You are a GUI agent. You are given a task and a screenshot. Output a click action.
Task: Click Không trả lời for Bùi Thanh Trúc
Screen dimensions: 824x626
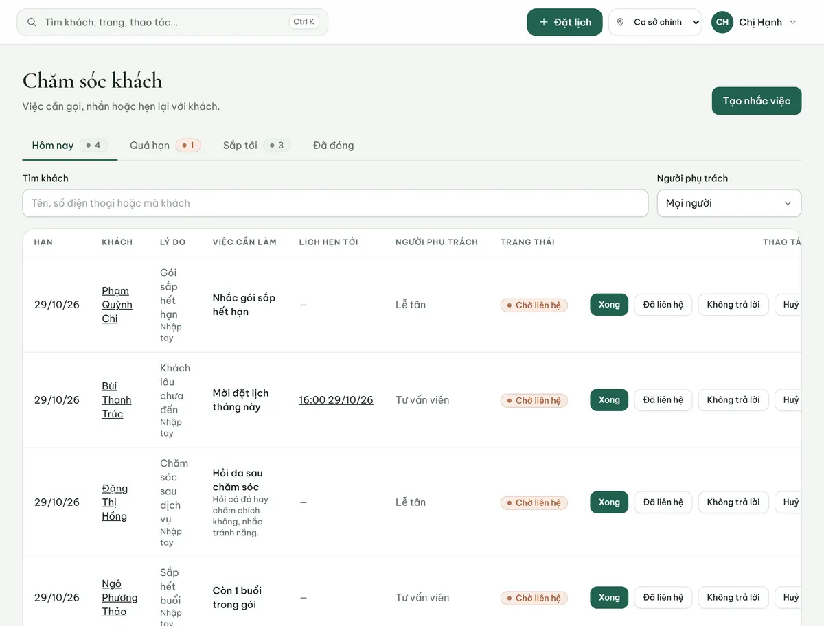pos(733,400)
